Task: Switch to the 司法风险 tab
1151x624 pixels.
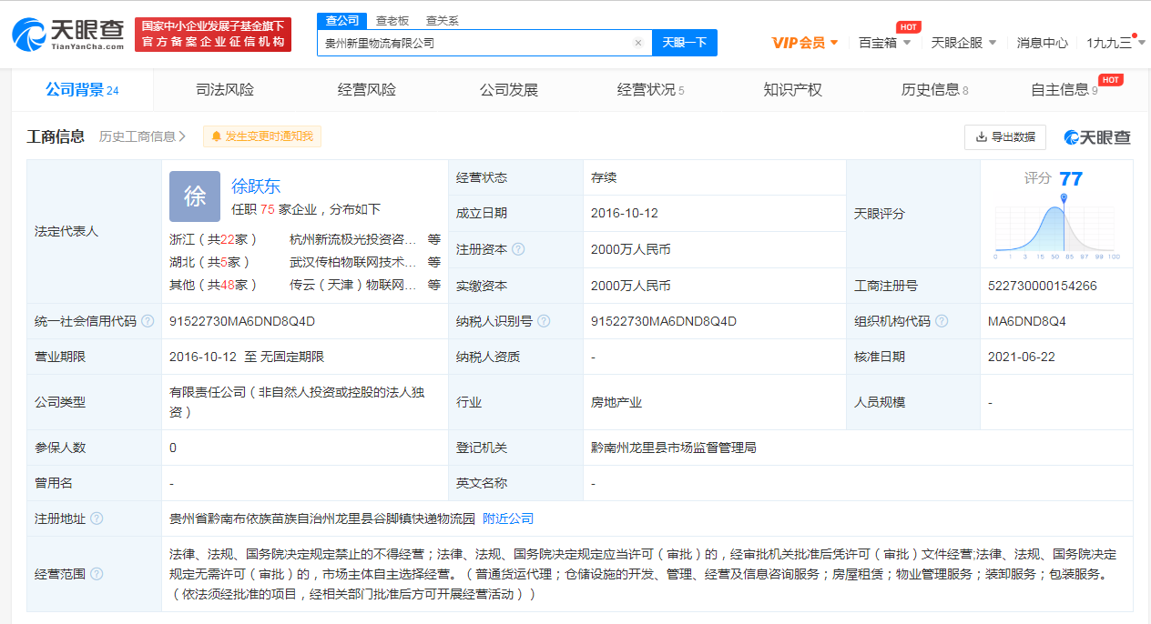Action: [x=225, y=90]
